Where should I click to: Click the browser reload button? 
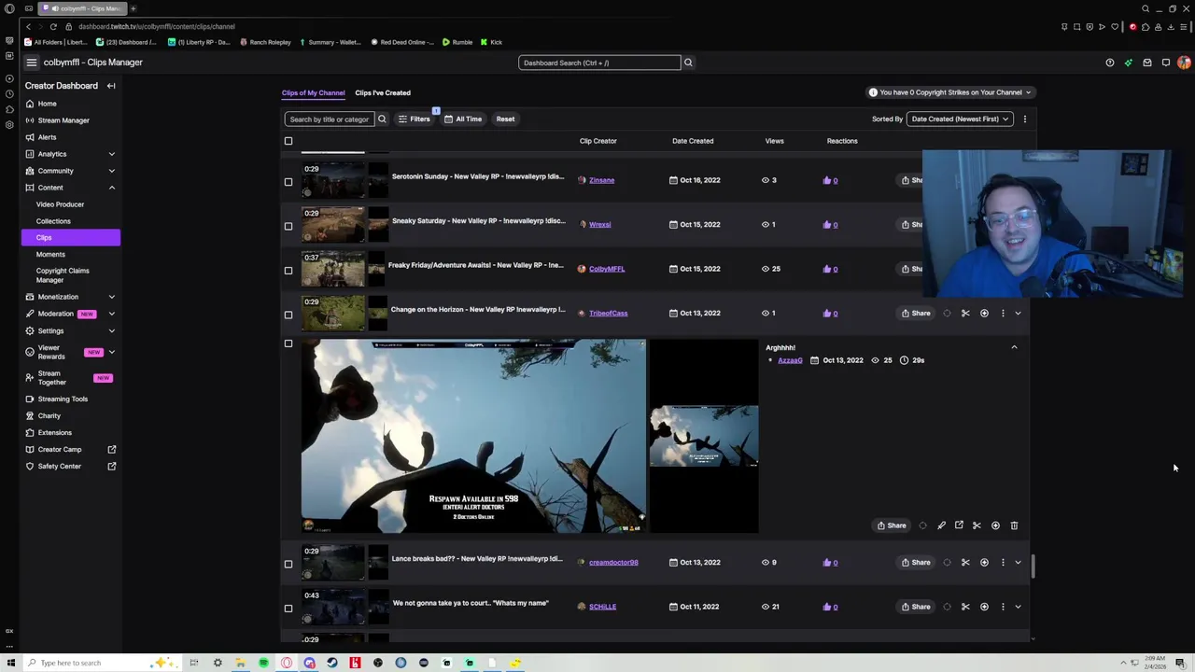point(53,26)
